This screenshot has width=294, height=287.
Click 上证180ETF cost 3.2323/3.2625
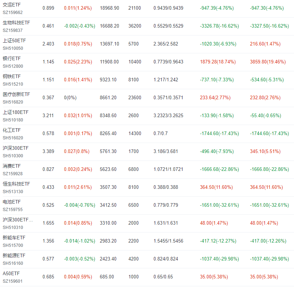(x=168, y=115)
